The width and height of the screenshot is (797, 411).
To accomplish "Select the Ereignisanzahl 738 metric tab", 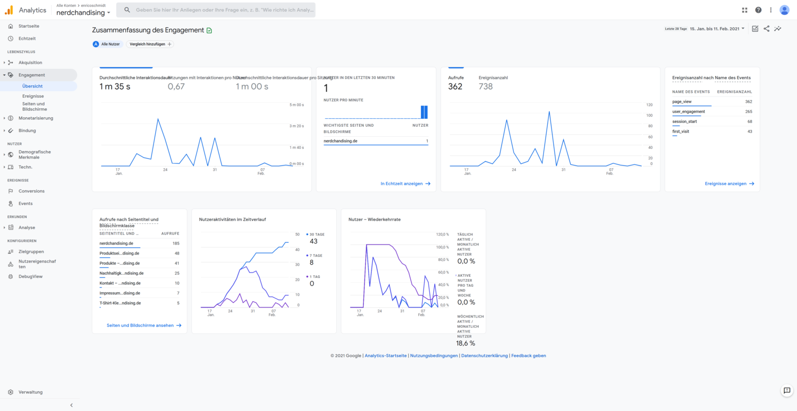I will coord(493,83).
